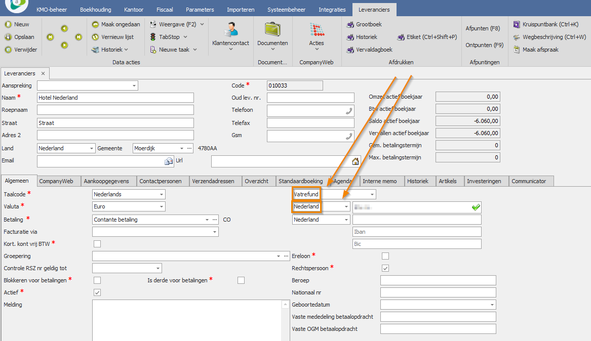Image resolution: width=591 pixels, height=341 pixels.
Task: Open Klantencontact from the ribbon
Action: (230, 30)
